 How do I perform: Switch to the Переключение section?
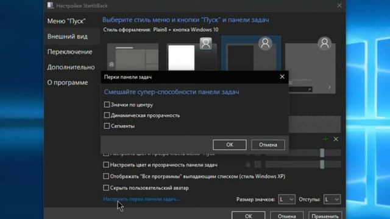(x=69, y=52)
